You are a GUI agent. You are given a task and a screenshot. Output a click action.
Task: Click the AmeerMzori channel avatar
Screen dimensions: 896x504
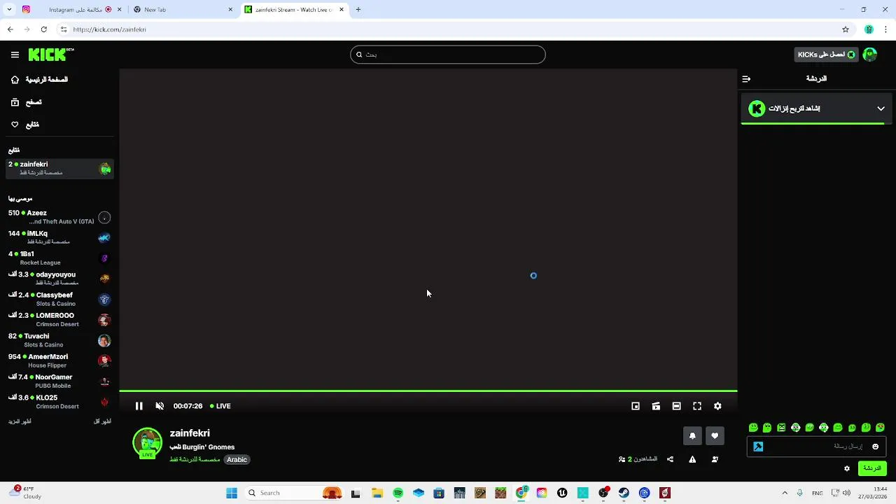click(104, 361)
